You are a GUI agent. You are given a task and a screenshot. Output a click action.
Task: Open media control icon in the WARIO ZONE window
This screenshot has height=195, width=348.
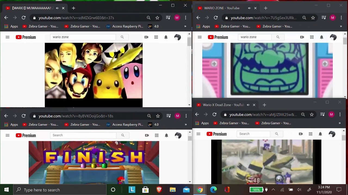[324, 18]
